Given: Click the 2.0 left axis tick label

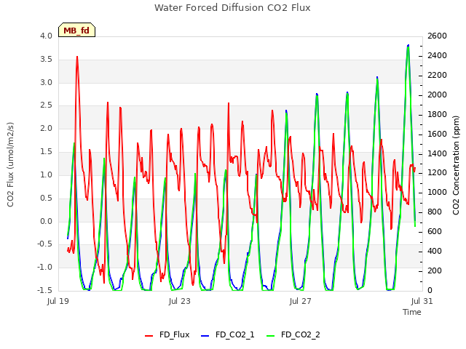Looking at the screenshot, I should [46, 129].
